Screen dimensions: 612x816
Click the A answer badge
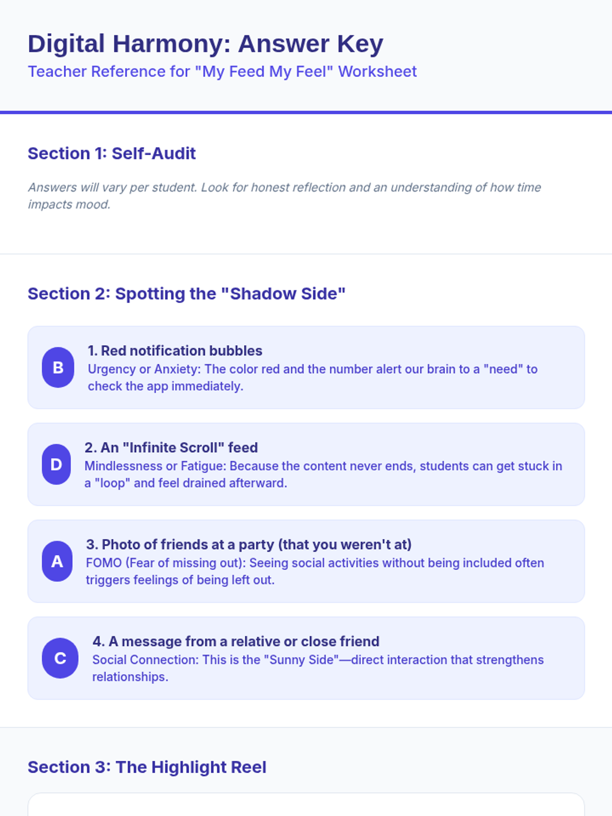point(57,561)
